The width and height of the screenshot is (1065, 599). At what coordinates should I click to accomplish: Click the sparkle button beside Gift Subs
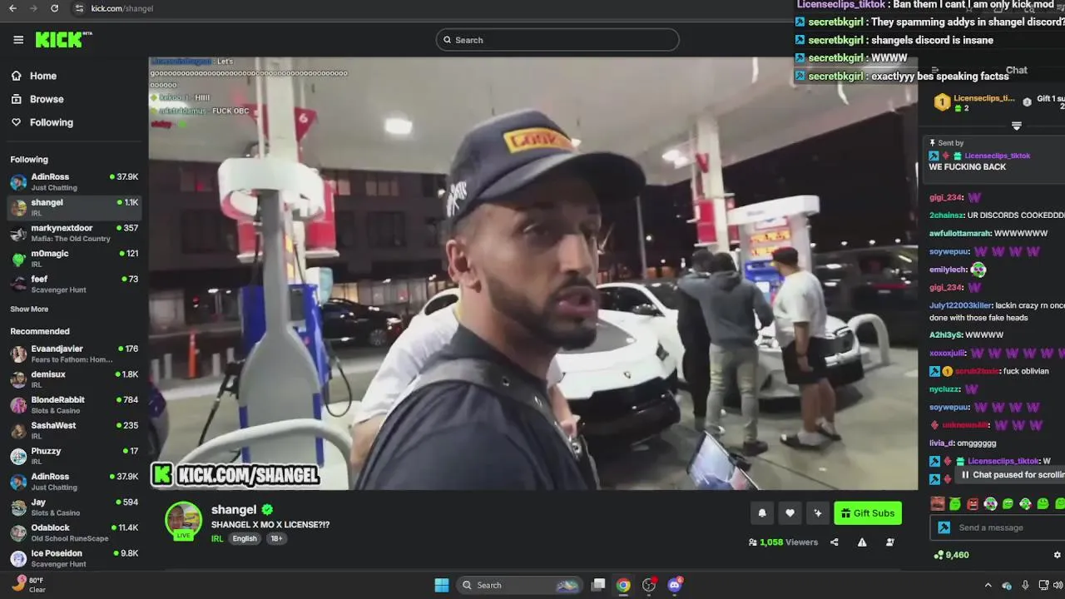[x=817, y=513]
